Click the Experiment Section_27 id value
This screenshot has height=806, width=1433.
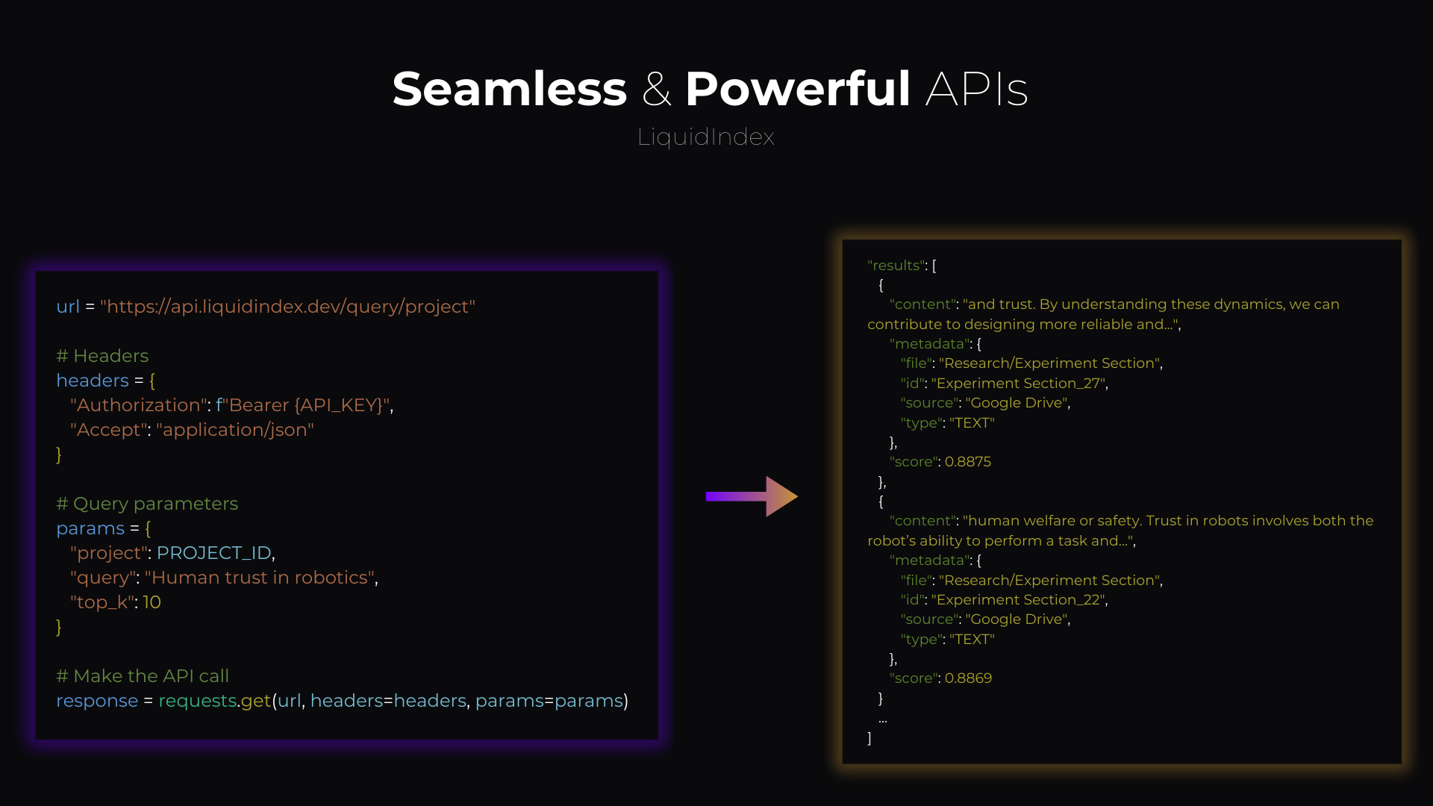(x=1019, y=384)
